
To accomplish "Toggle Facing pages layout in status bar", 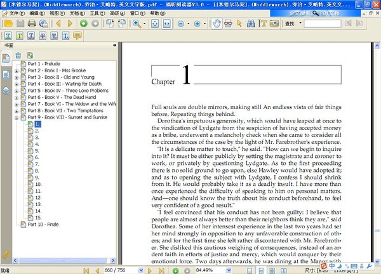I will coord(284,271).
